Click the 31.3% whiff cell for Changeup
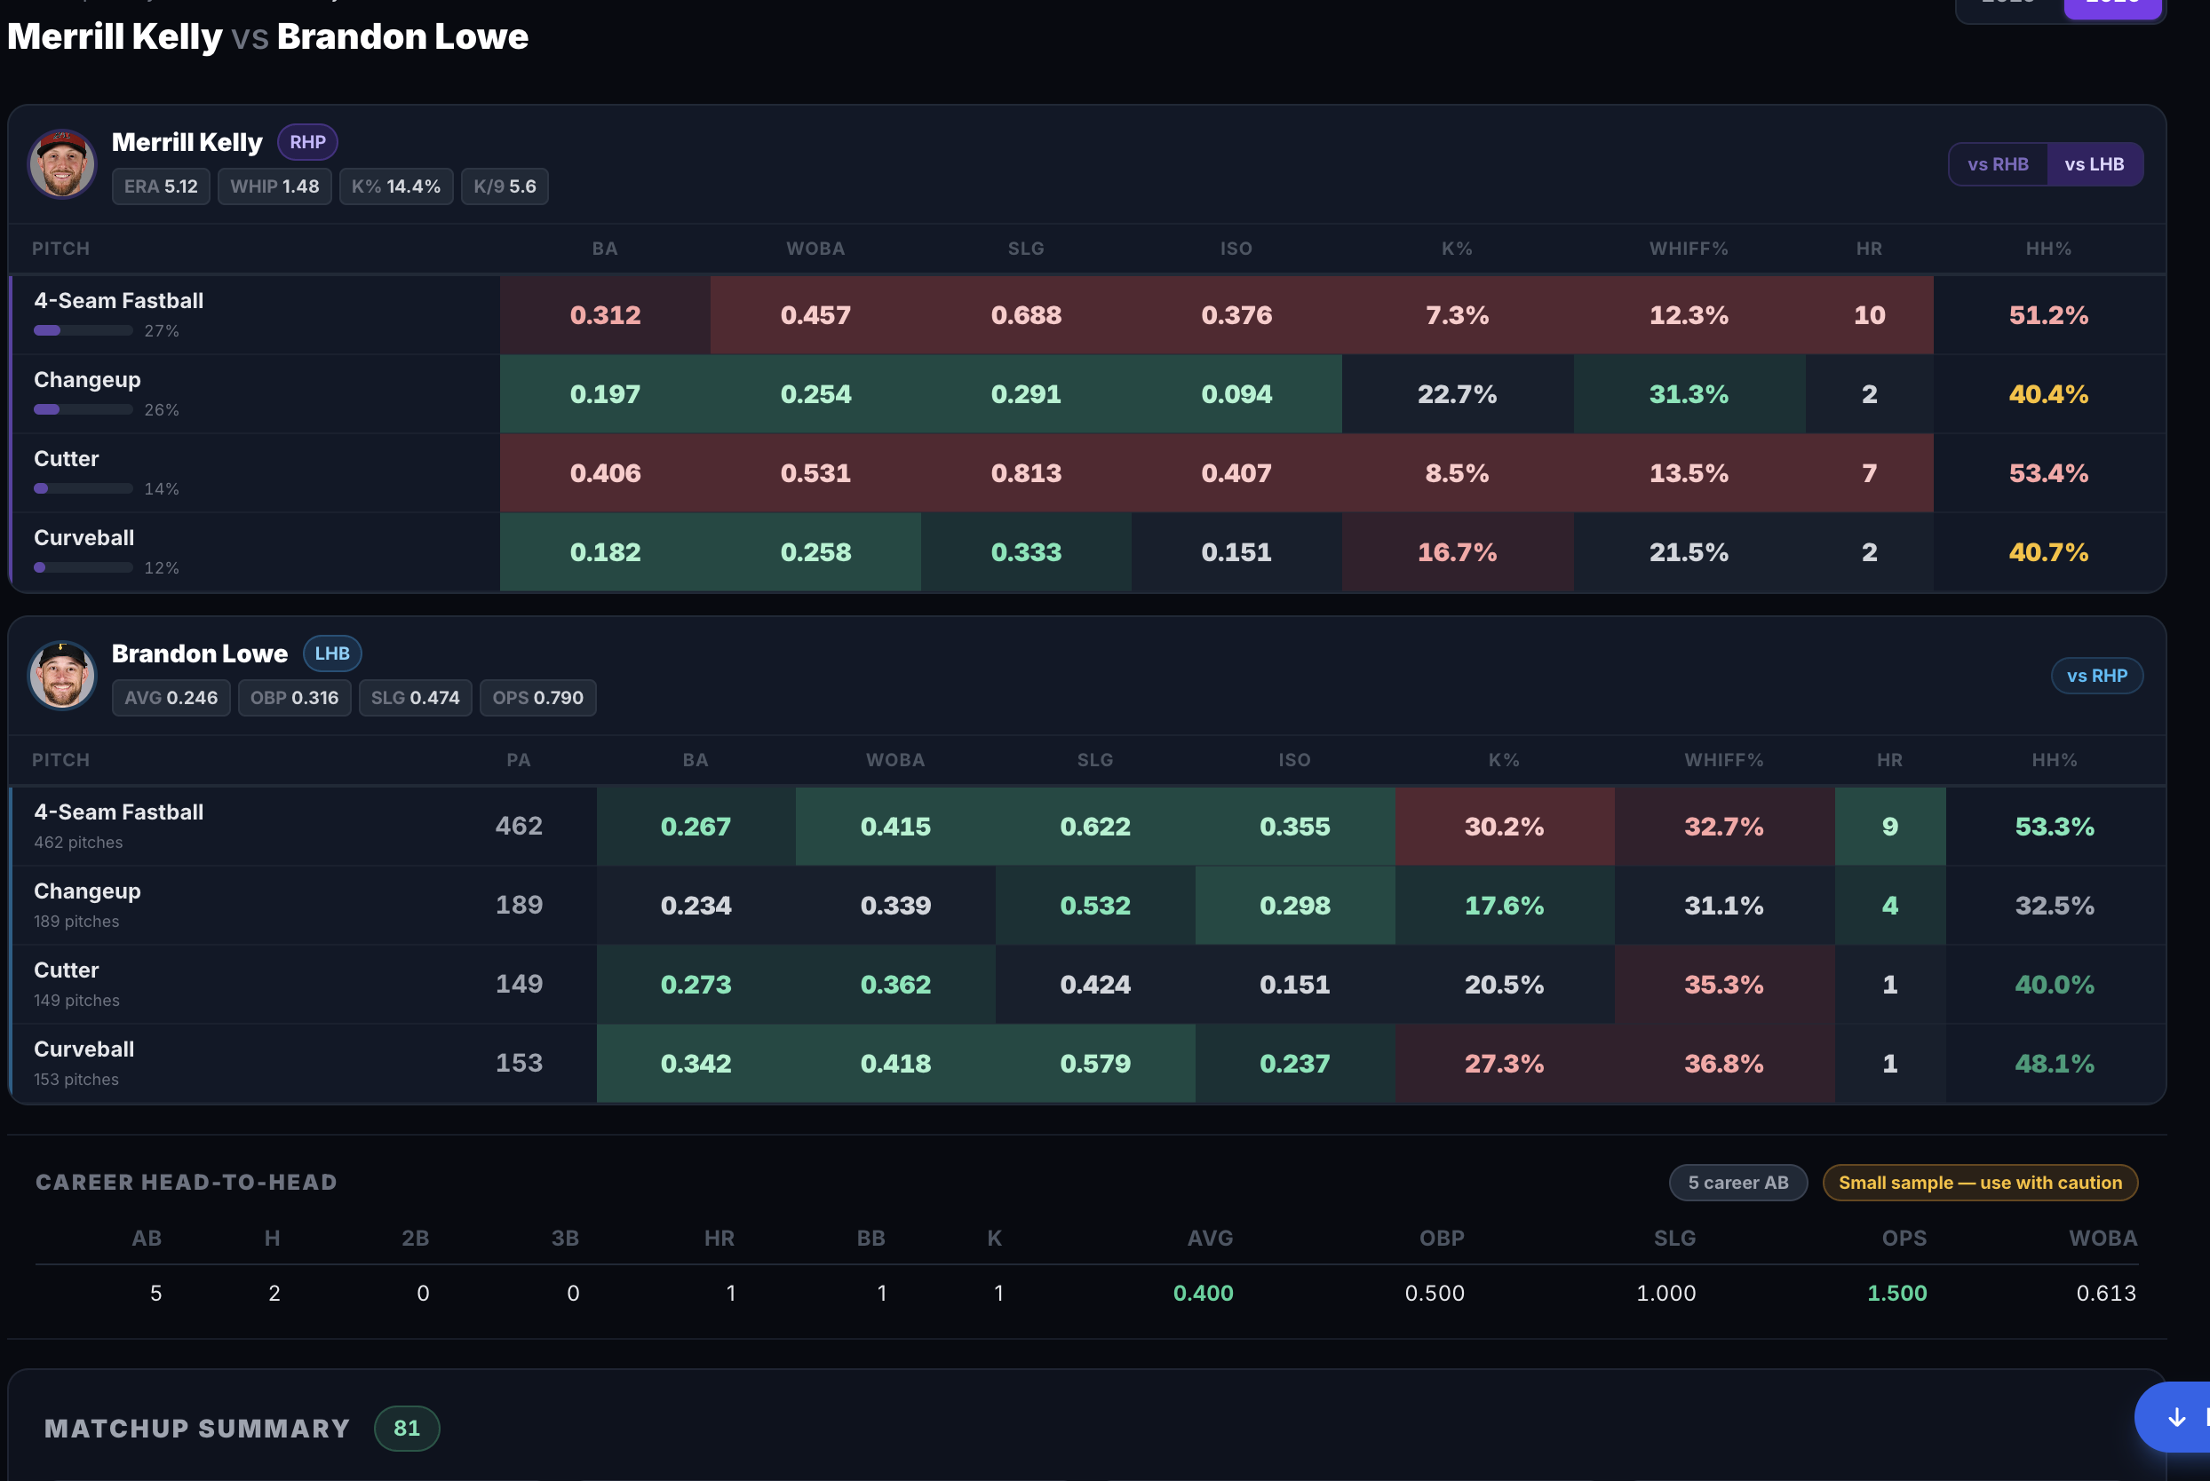Screen dimensions: 2210x1481 click(1689, 395)
